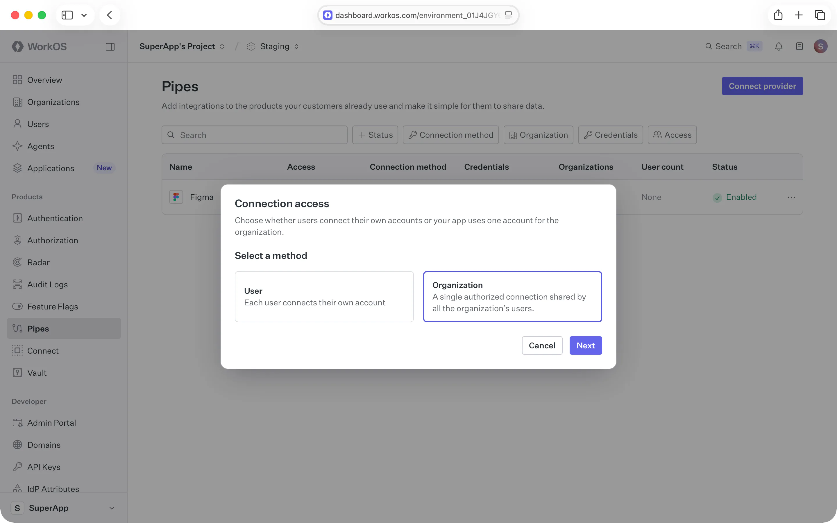This screenshot has width=837, height=523.
Task: Collapse the WorkOS sidebar panel icon
Action: coord(110,47)
